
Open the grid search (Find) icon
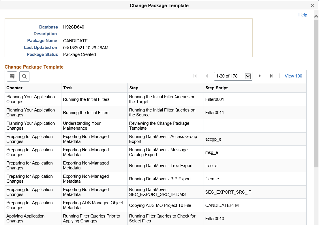(24, 76)
